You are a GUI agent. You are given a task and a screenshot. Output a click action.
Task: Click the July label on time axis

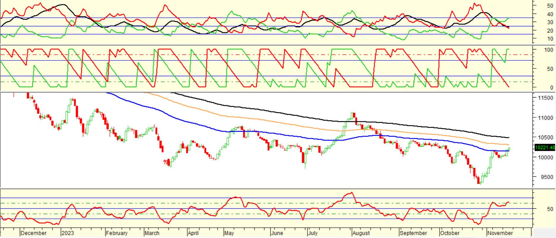pyautogui.click(x=313, y=233)
